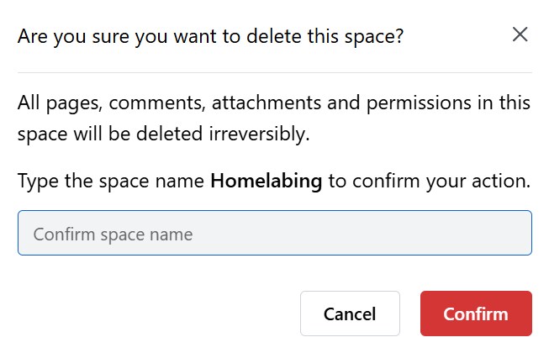Viewport: 549px width, 353px height.
Task: Click the irreversible deletion warning paragraph
Action: (274, 119)
